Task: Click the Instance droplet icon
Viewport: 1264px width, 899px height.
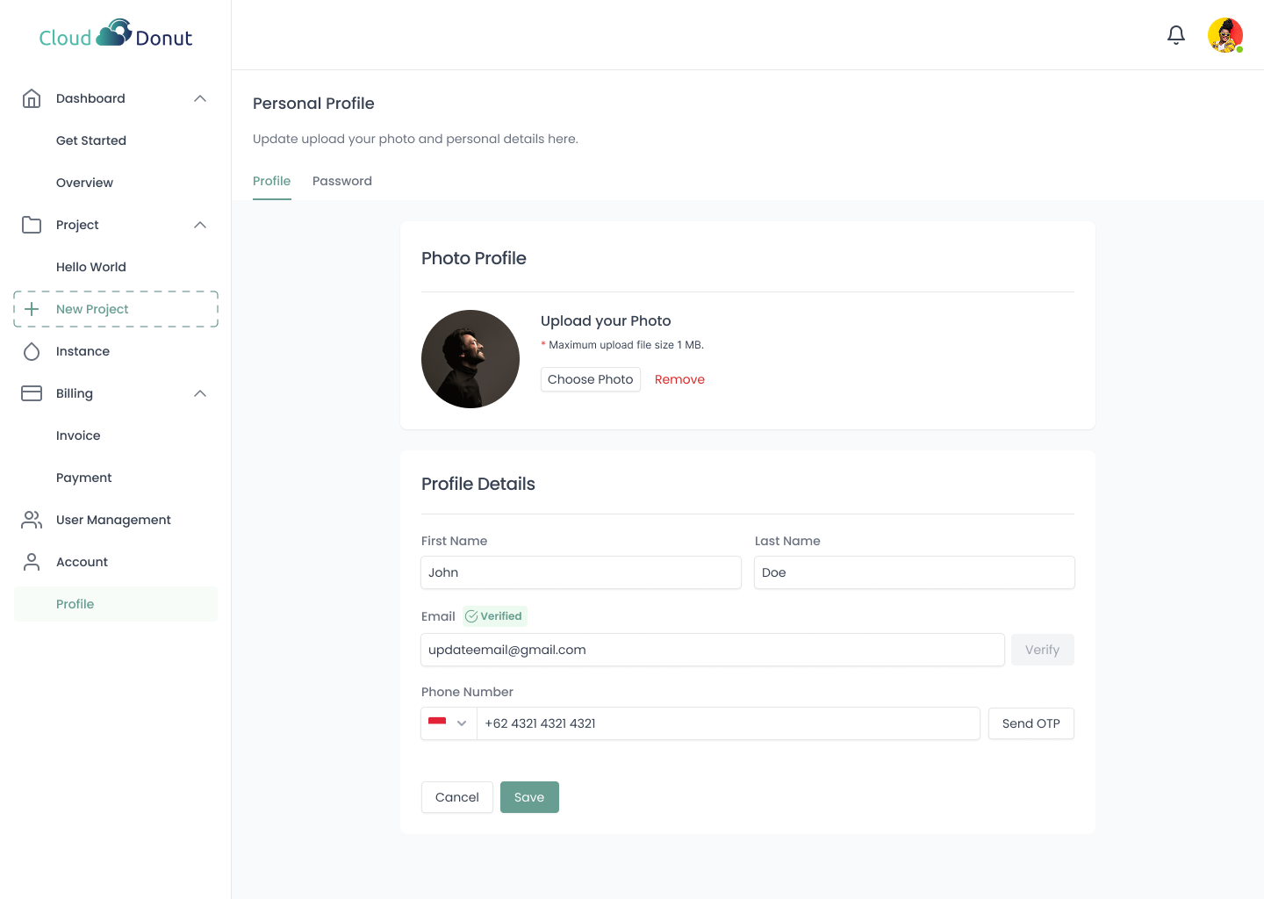Action: point(32,351)
